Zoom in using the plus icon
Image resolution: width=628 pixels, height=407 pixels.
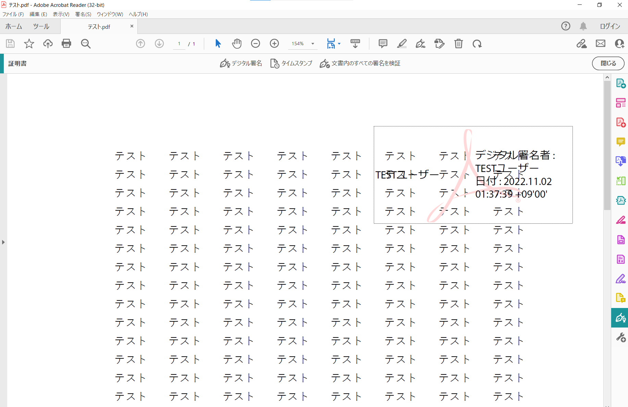tap(274, 44)
